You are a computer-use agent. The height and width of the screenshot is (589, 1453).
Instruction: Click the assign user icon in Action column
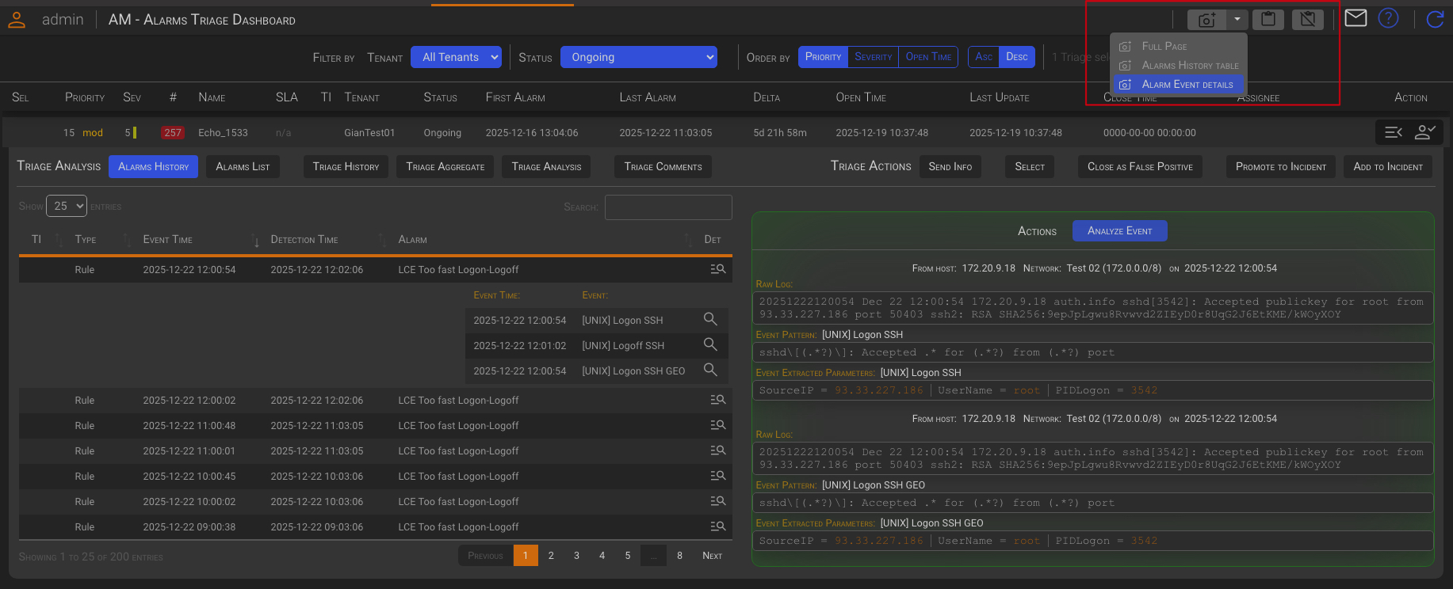1425,132
